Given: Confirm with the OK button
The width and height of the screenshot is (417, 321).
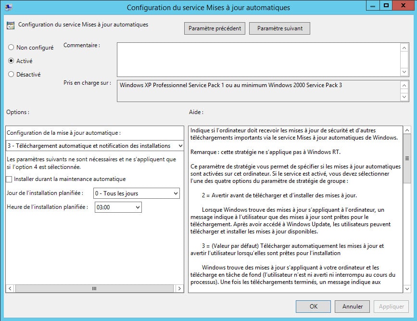Looking at the screenshot, I should click(x=313, y=306).
